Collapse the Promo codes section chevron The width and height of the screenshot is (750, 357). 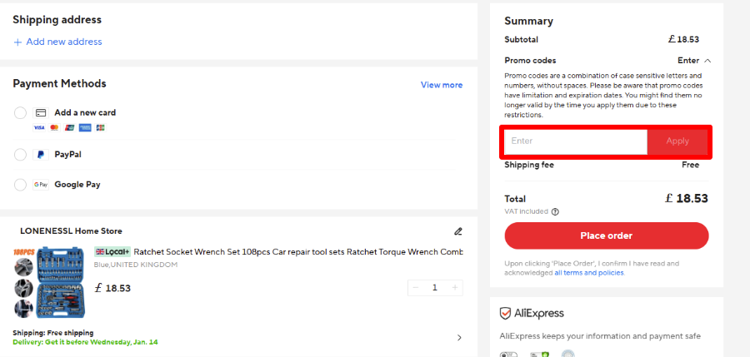click(707, 61)
